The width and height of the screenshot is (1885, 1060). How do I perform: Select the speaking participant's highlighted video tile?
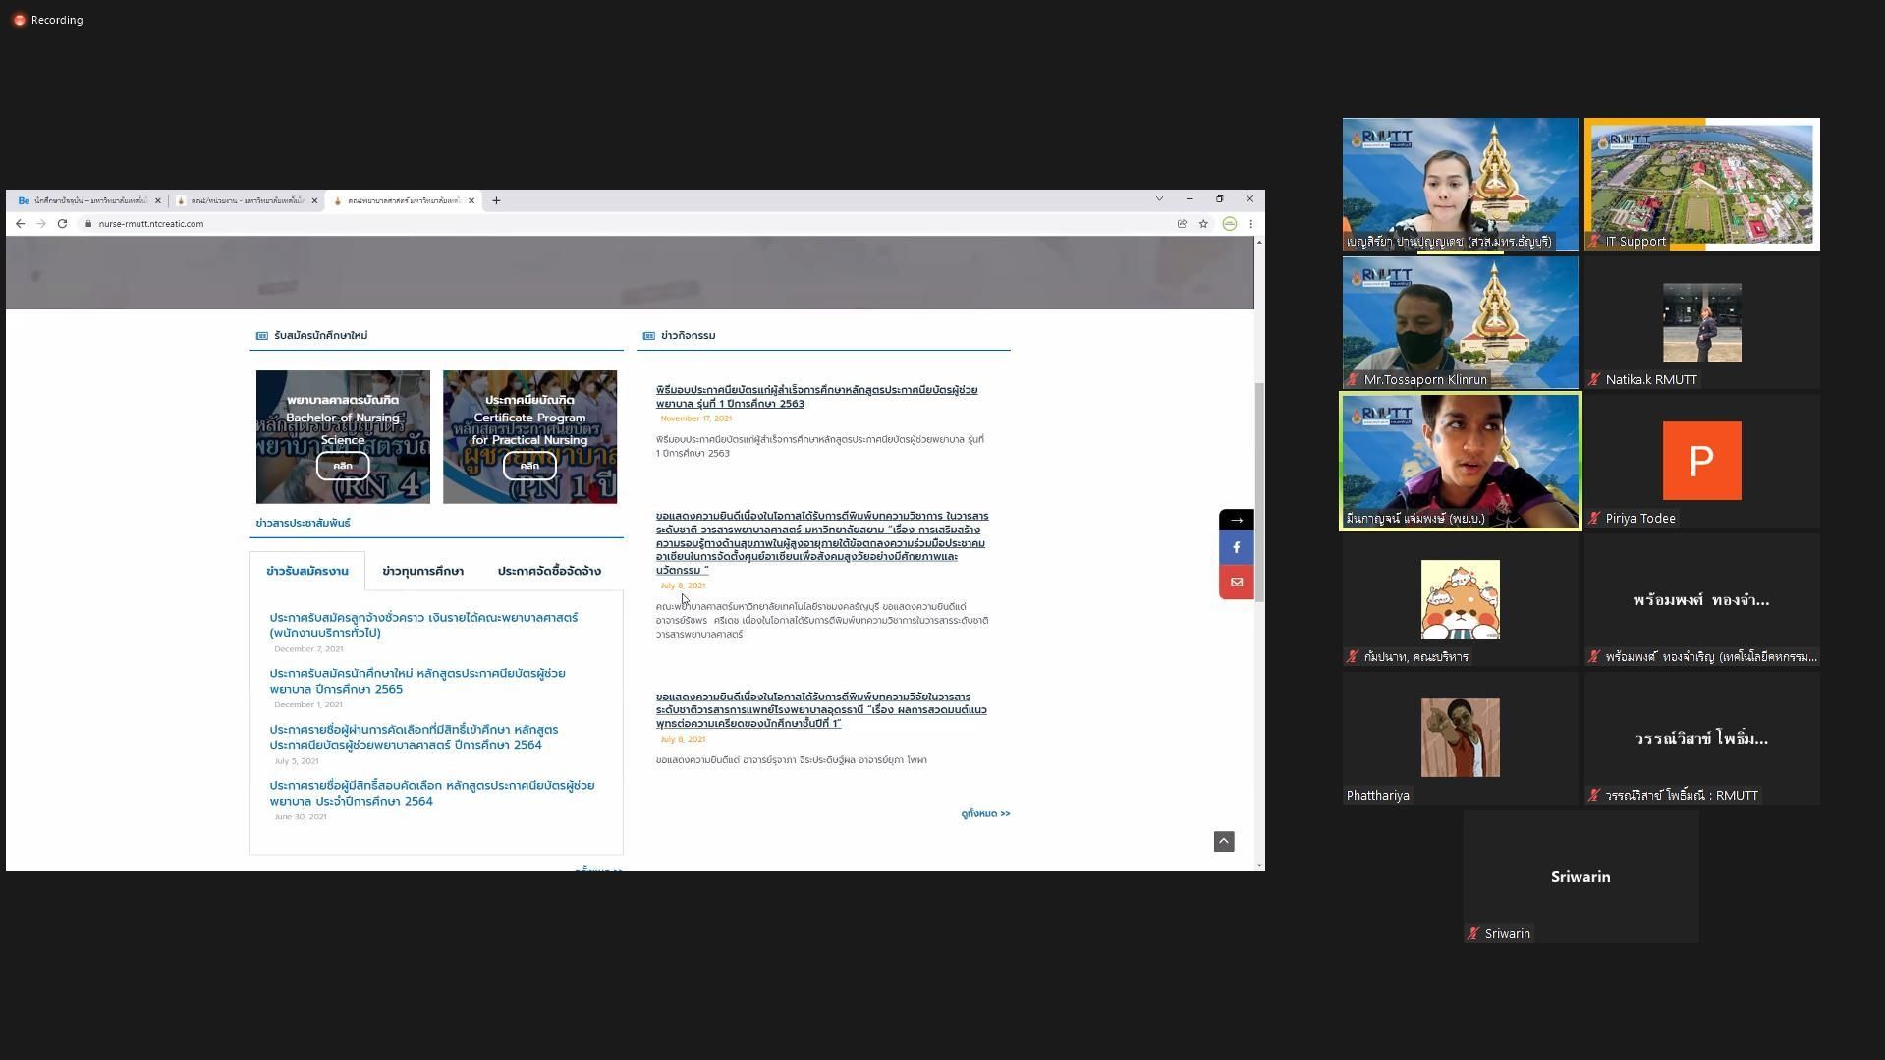pyautogui.click(x=1460, y=461)
